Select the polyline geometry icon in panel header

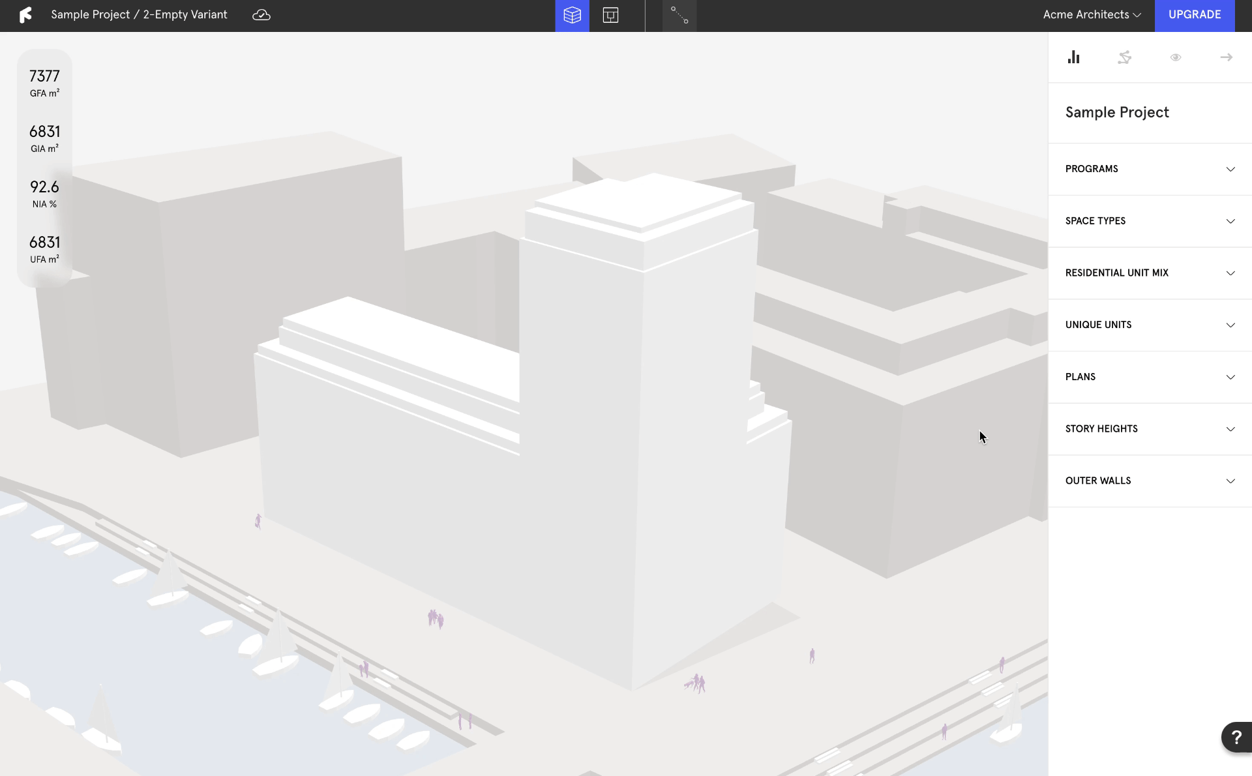(1125, 57)
